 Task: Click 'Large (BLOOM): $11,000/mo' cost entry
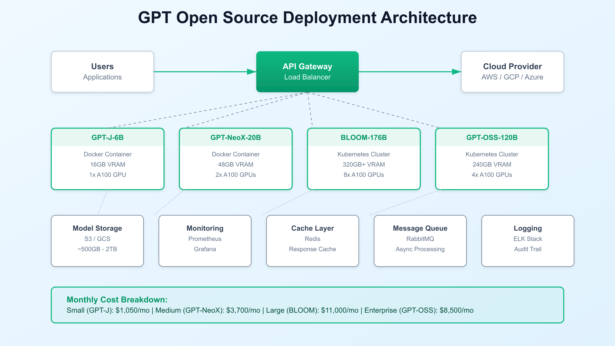(x=312, y=310)
